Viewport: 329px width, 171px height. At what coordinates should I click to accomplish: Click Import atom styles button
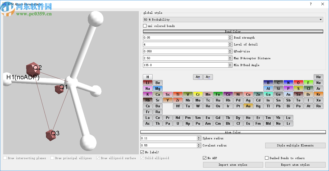pos(233,165)
